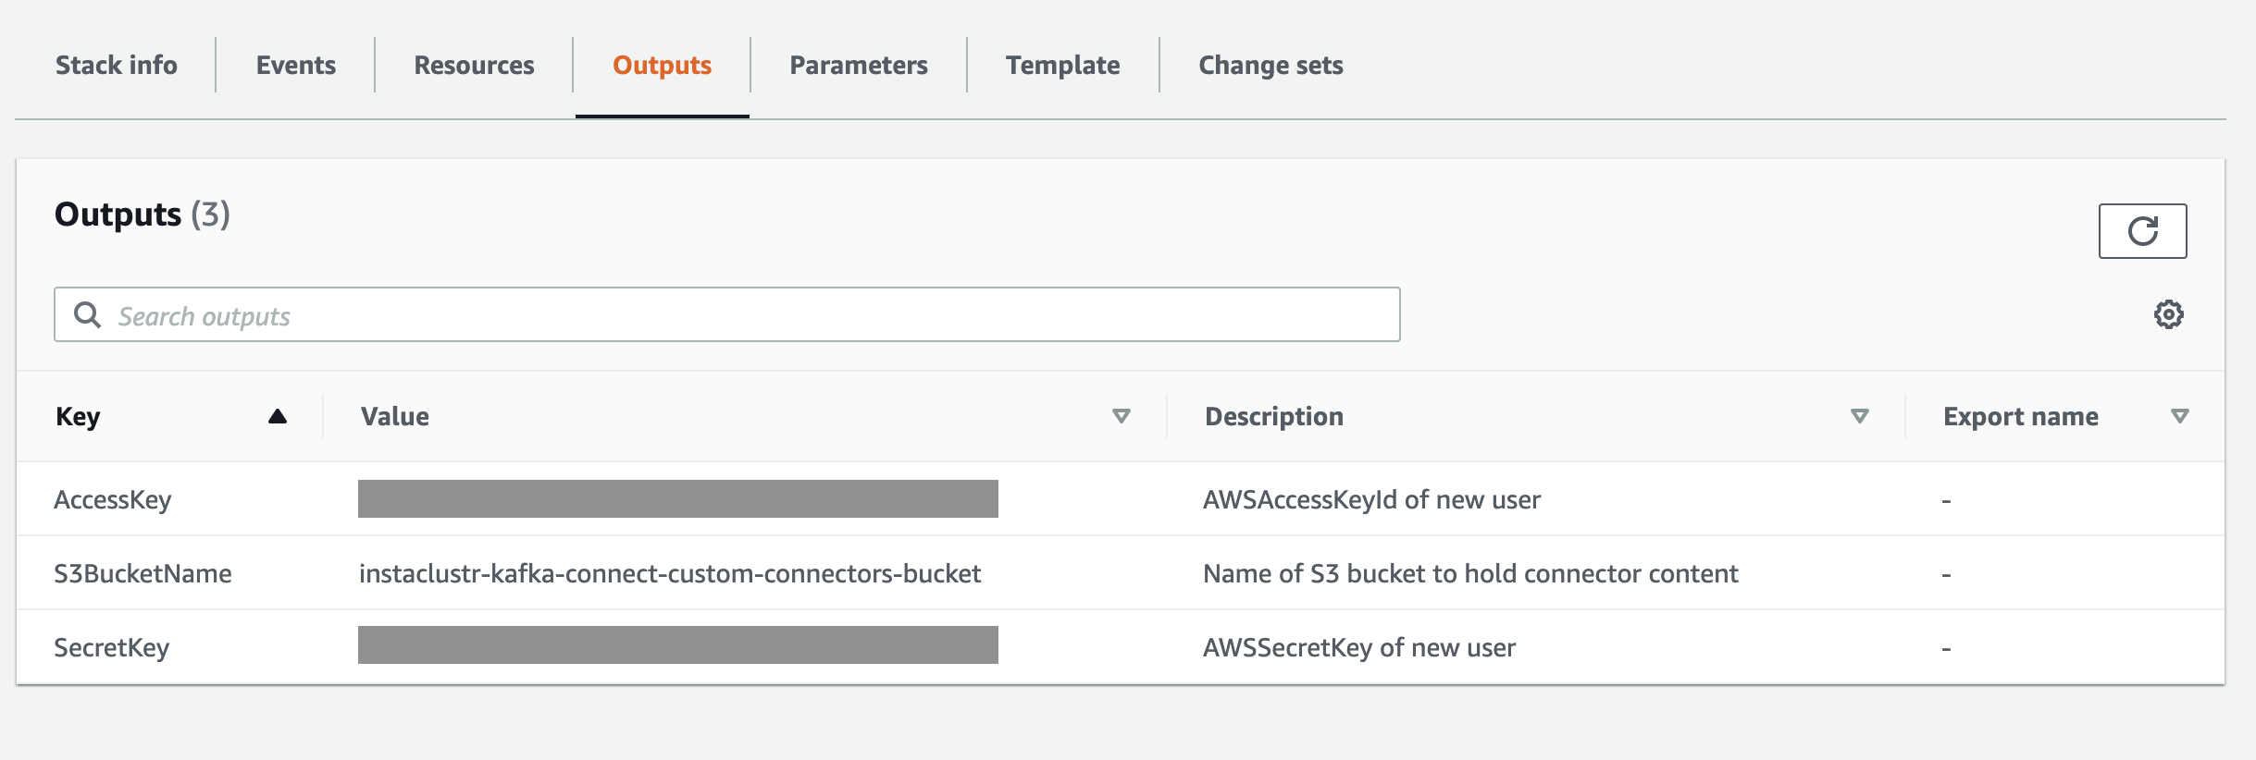Focus the Search outputs field
This screenshot has width=2256, height=760.
(x=740, y=315)
